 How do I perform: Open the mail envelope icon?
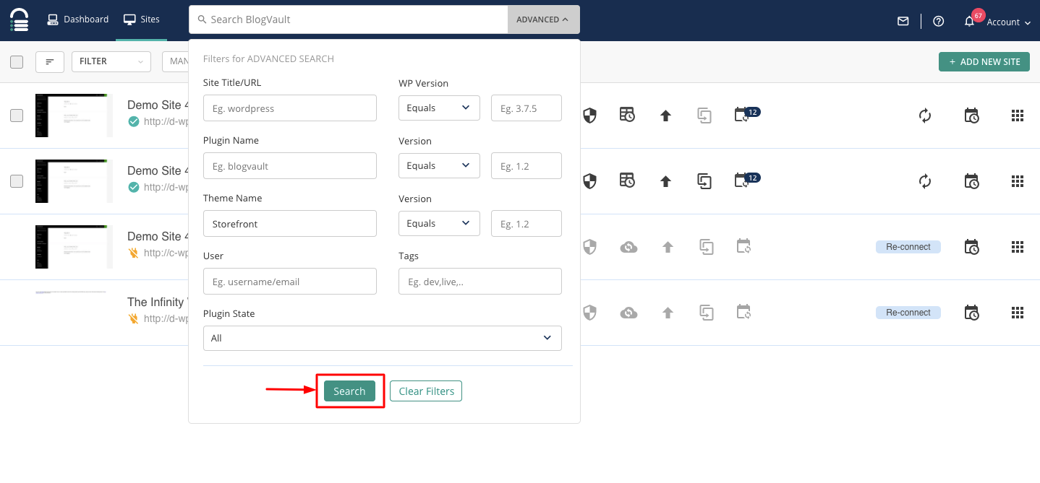pyautogui.click(x=903, y=22)
